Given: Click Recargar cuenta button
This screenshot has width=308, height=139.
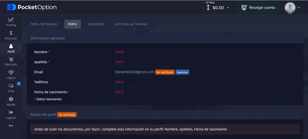Looking at the screenshot, I should pos(258,8).
